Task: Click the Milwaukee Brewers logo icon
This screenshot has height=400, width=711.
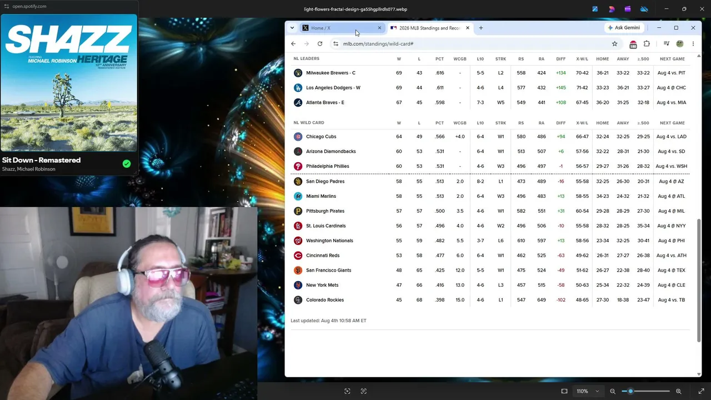Action: [298, 73]
